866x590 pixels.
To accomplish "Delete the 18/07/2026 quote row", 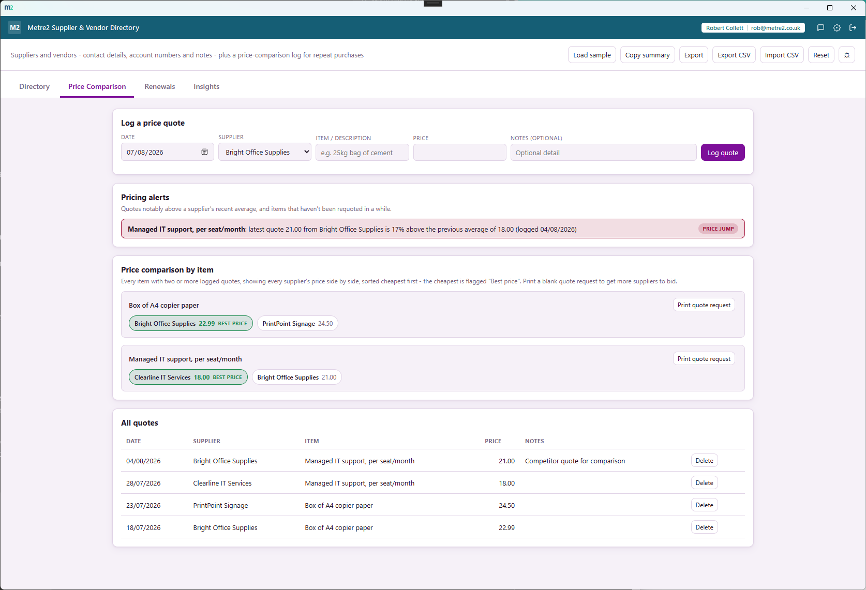I will coord(704,527).
